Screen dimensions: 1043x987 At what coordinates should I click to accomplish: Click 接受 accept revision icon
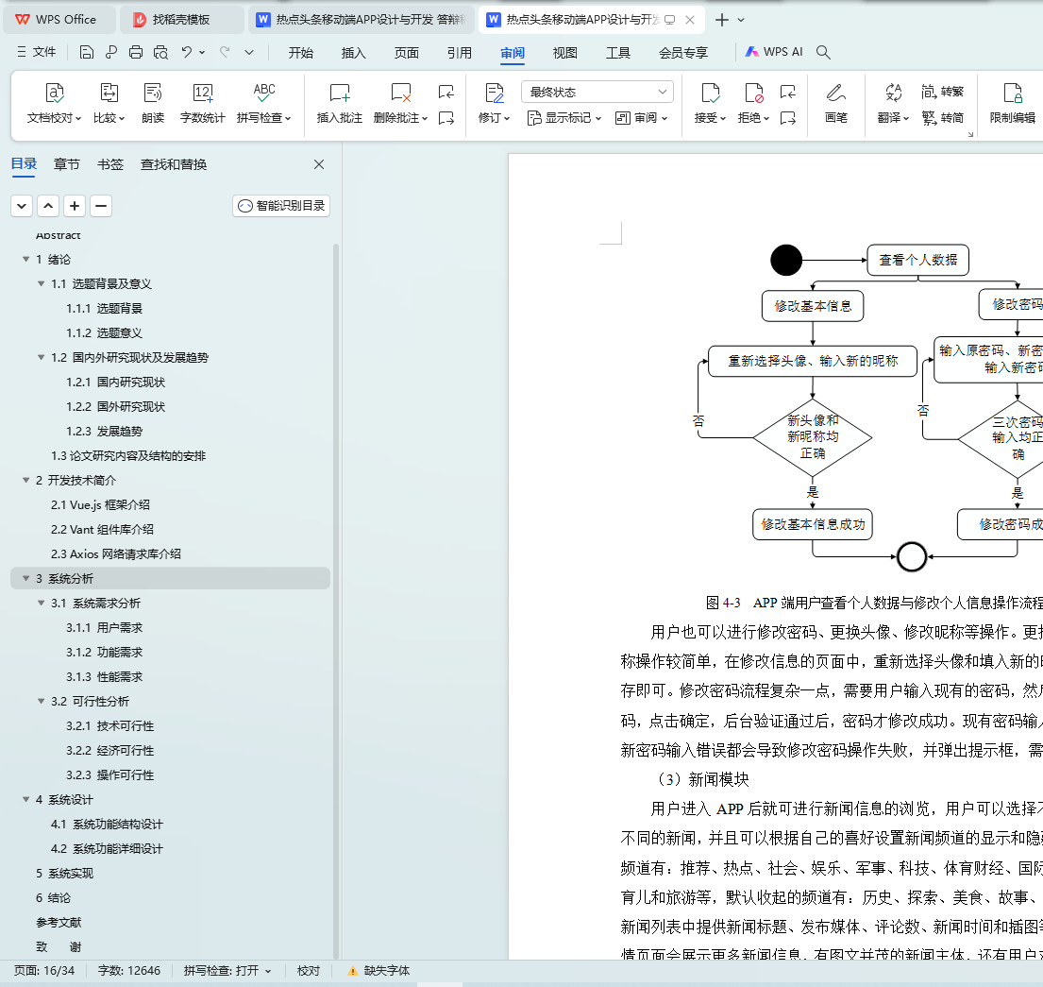coord(711,94)
